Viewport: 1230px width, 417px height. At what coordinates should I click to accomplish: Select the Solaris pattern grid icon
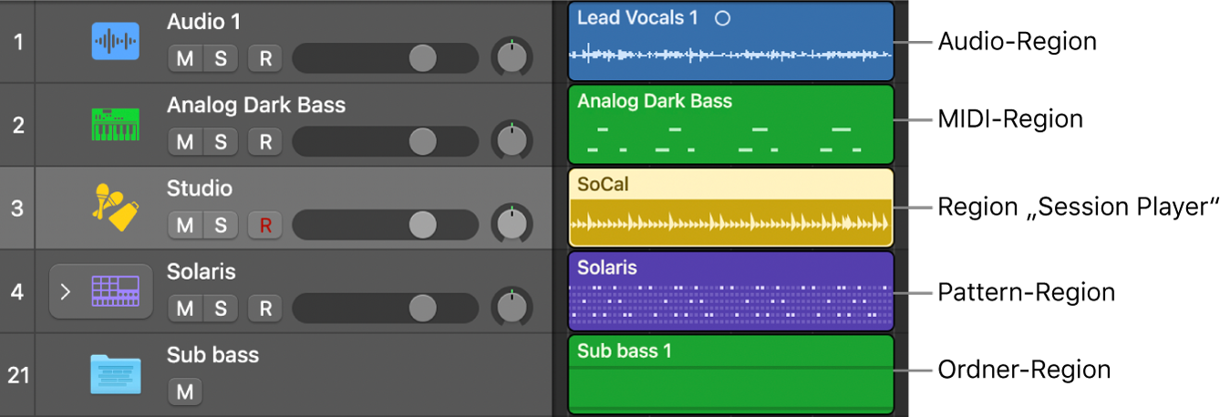pyautogui.click(x=115, y=291)
